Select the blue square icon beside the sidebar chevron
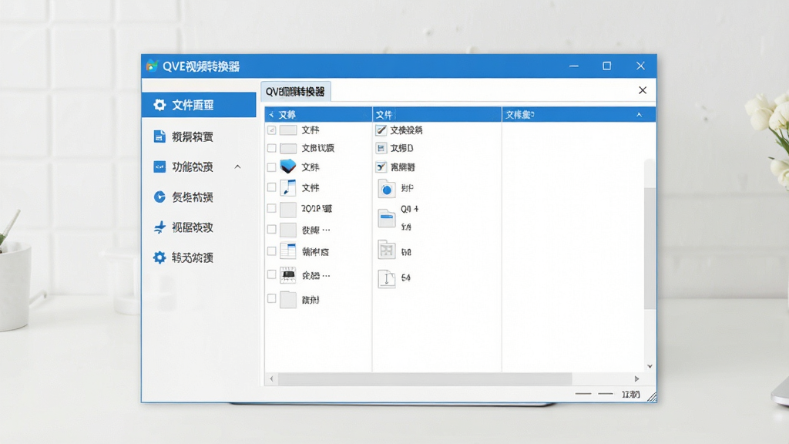This screenshot has height=444, width=789. pos(159,166)
